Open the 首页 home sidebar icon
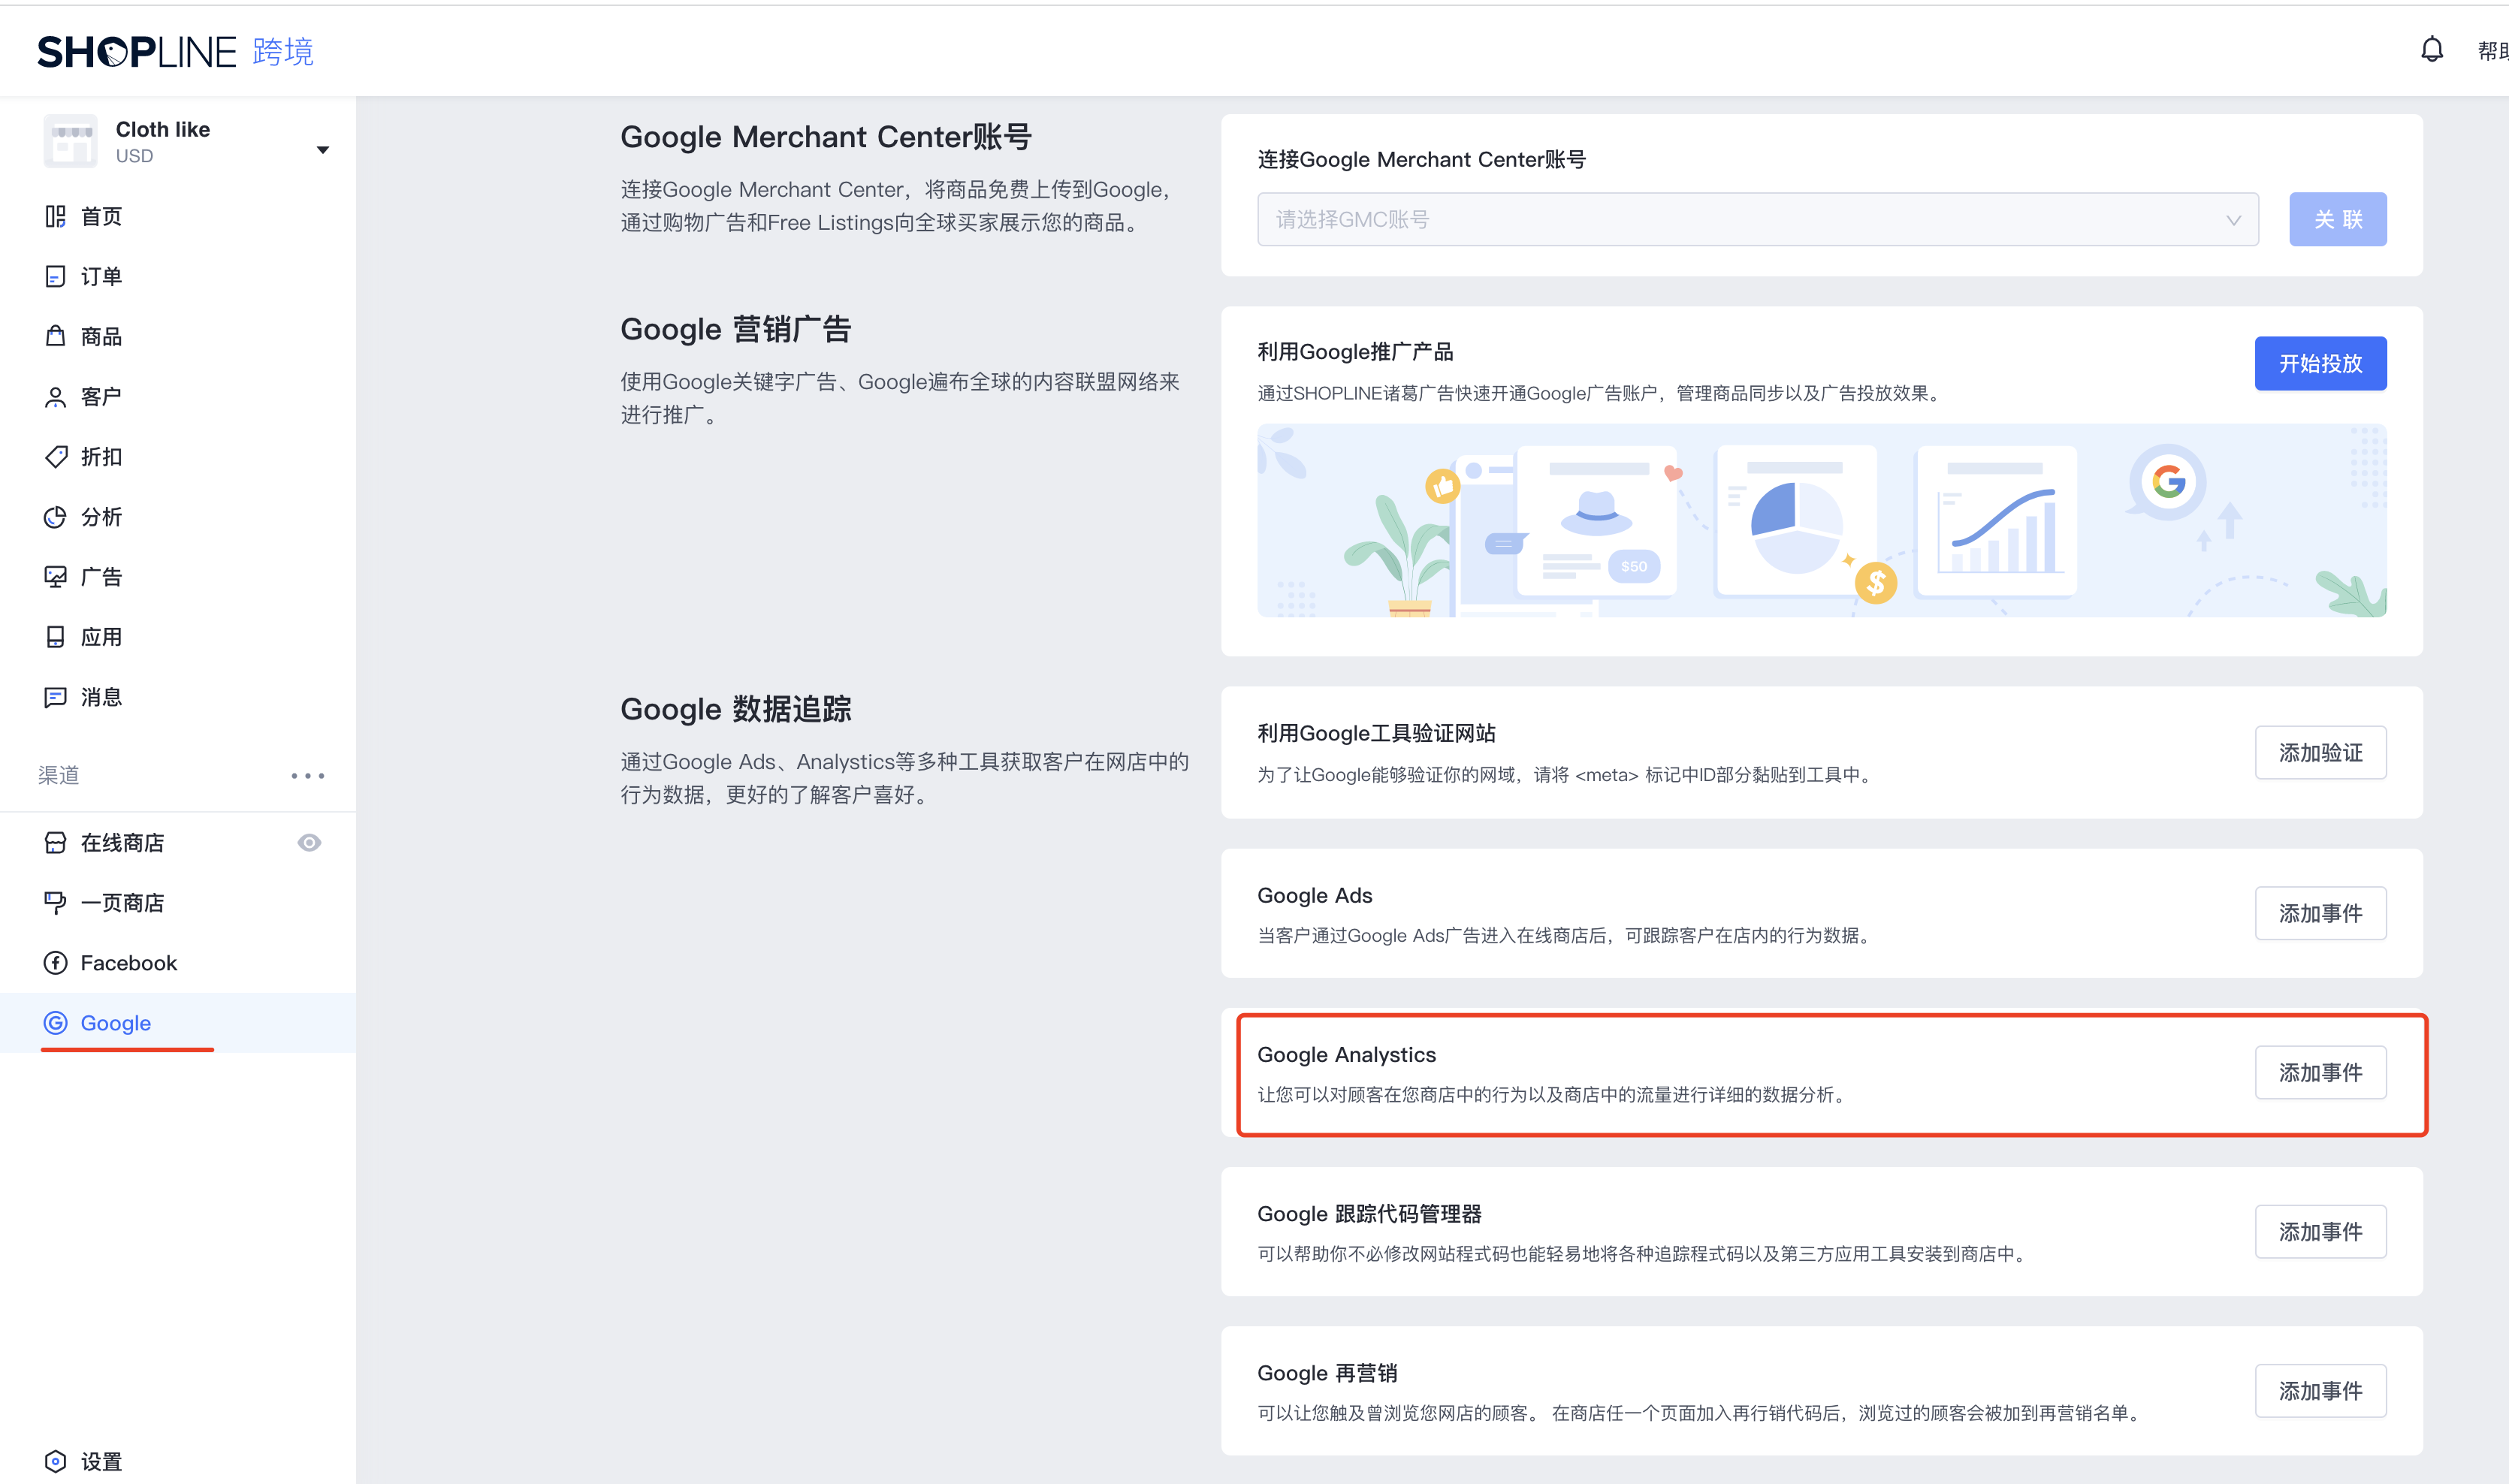 click(55, 216)
